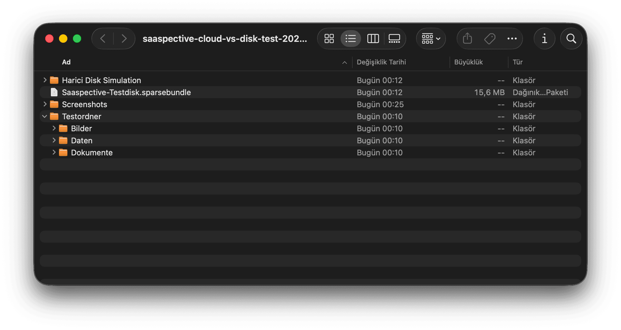Toggle sort direction arrow in Ad column
The height and width of the screenshot is (330, 621).
pos(344,63)
